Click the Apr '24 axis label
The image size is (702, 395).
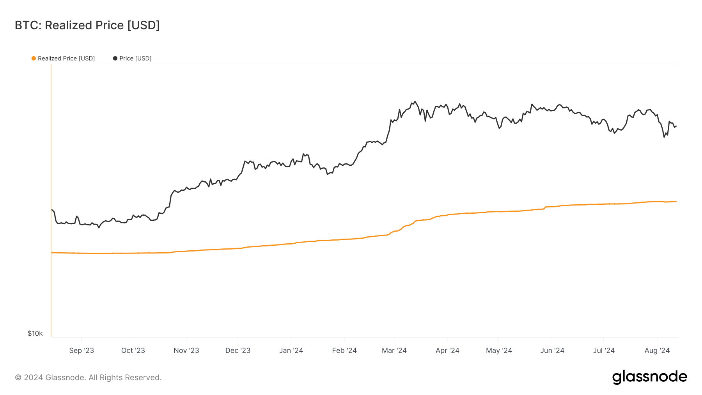tap(447, 351)
